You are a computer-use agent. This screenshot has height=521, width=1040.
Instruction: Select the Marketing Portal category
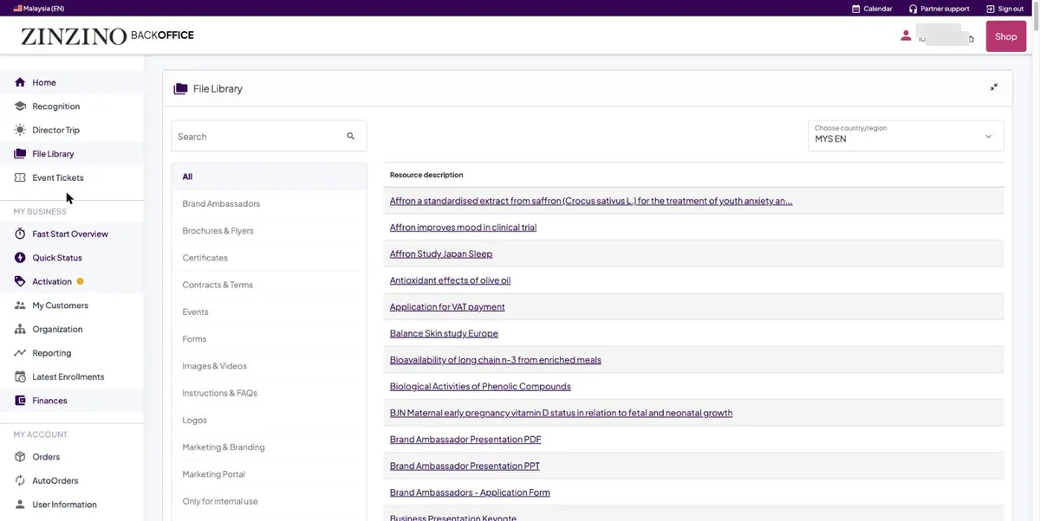point(269,474)
